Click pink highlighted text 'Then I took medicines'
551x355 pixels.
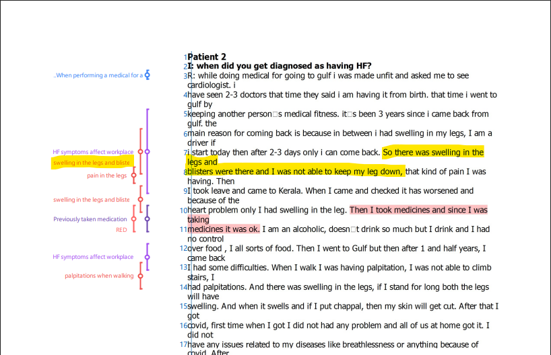tap(391, 210)
